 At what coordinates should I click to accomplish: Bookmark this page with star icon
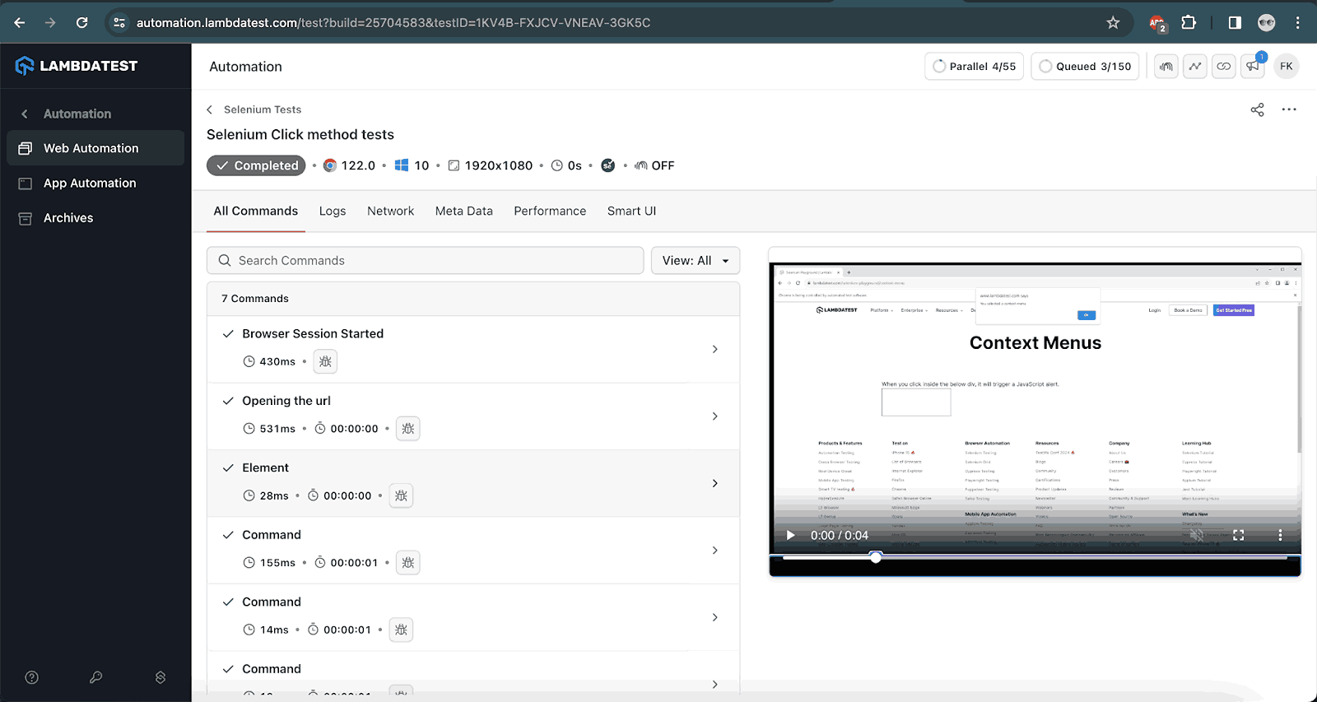click(x=1114, y=22)
